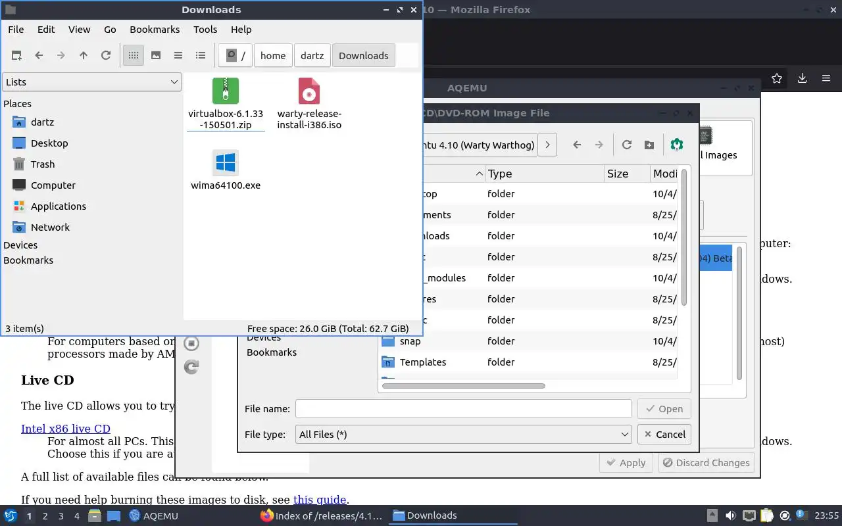Click the root '/' path button
Screen dimensions: 842x526
click(235, 56)
